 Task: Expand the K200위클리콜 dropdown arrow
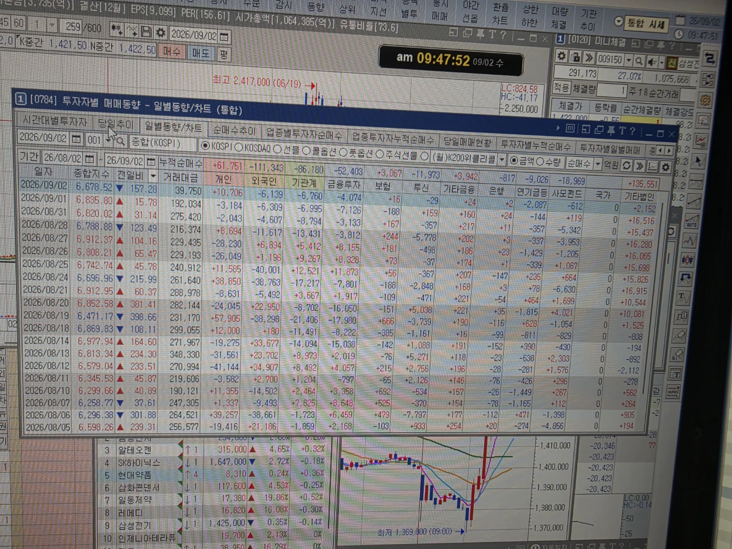pos(502,160)
